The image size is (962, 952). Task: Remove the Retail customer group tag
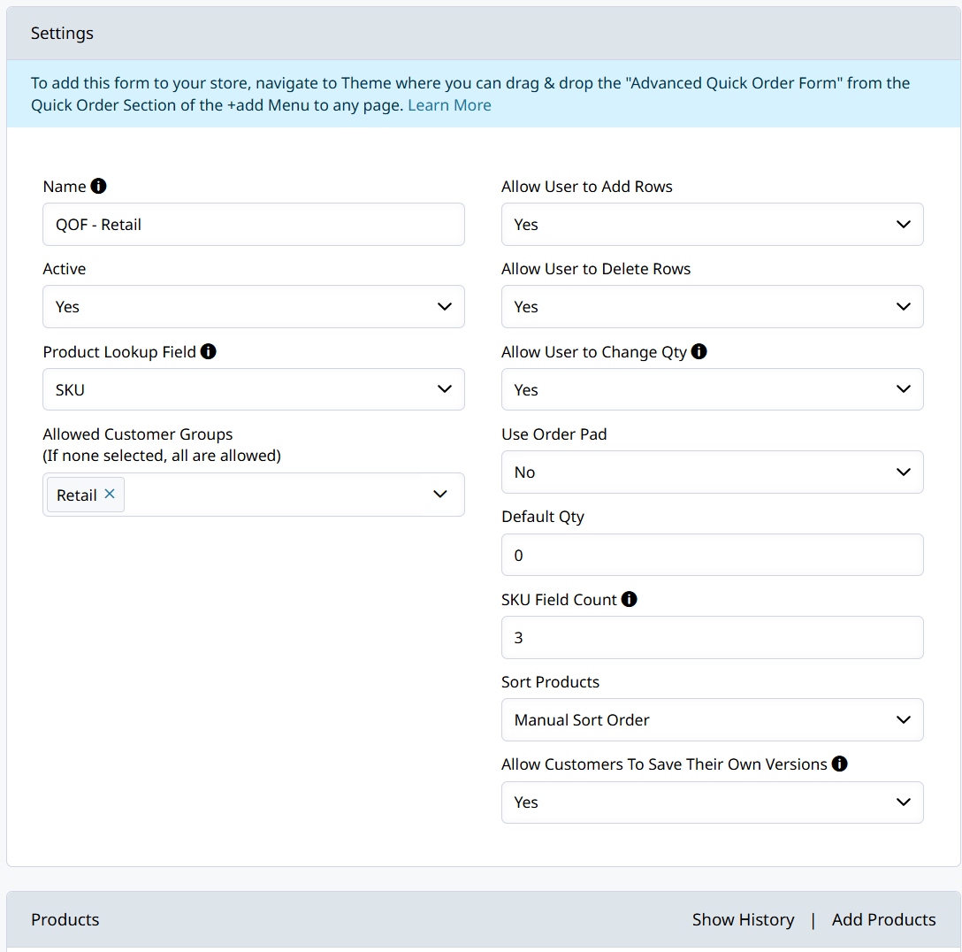(110, 494)
